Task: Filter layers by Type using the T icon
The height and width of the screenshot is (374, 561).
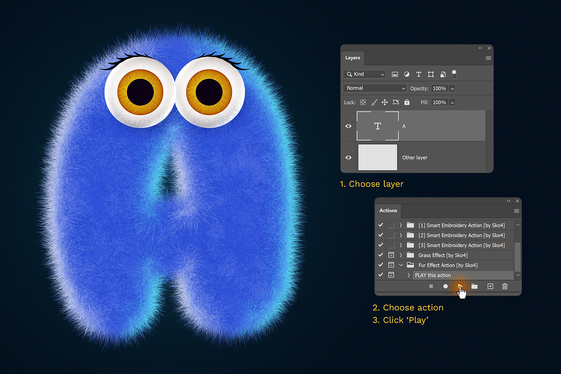Action: tap(419, 74)
